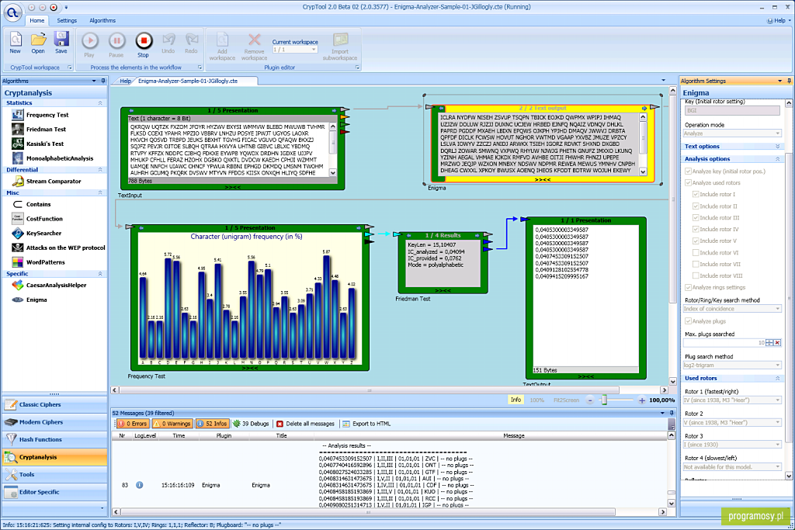Open Rotor/Ring/Key search method dropdown
The width and height of the screenshot is (795, 530).
click(x=732, y=309)
